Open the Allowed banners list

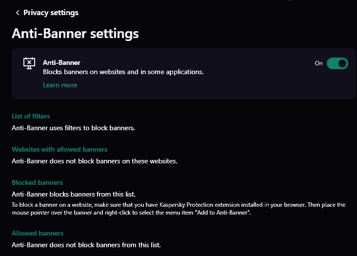38,233
